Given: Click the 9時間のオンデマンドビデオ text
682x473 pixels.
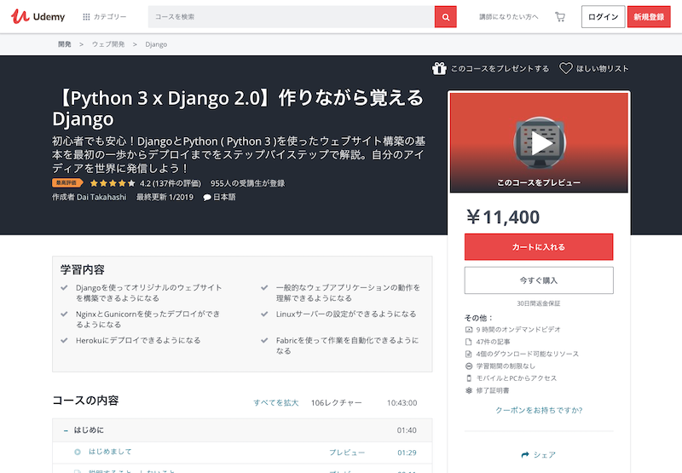Looking at the screenshot, I should (x=518, y=330).
